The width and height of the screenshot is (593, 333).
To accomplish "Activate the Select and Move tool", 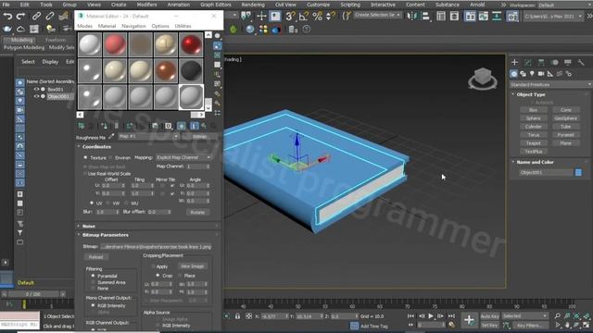I will coord(261,16).
